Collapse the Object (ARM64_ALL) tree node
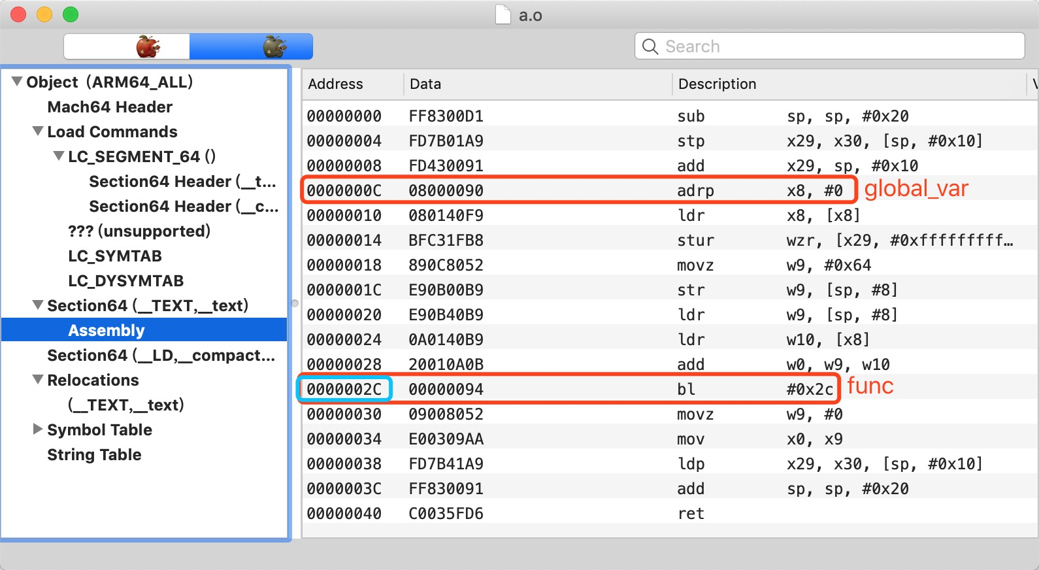This screenshot has height=570, width=1039. (17, 82)
